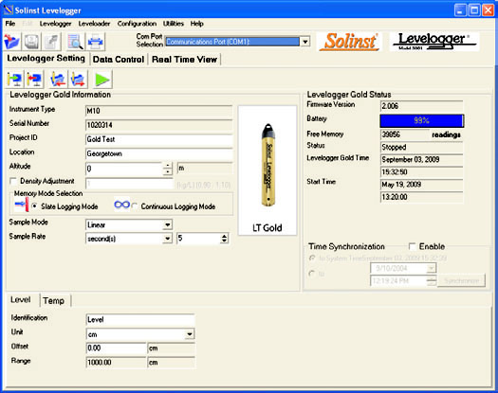Retrieve settings from Levelogger icon
Image resolution: width=498 pixels, height=393 pixels.
click(14, 80)
